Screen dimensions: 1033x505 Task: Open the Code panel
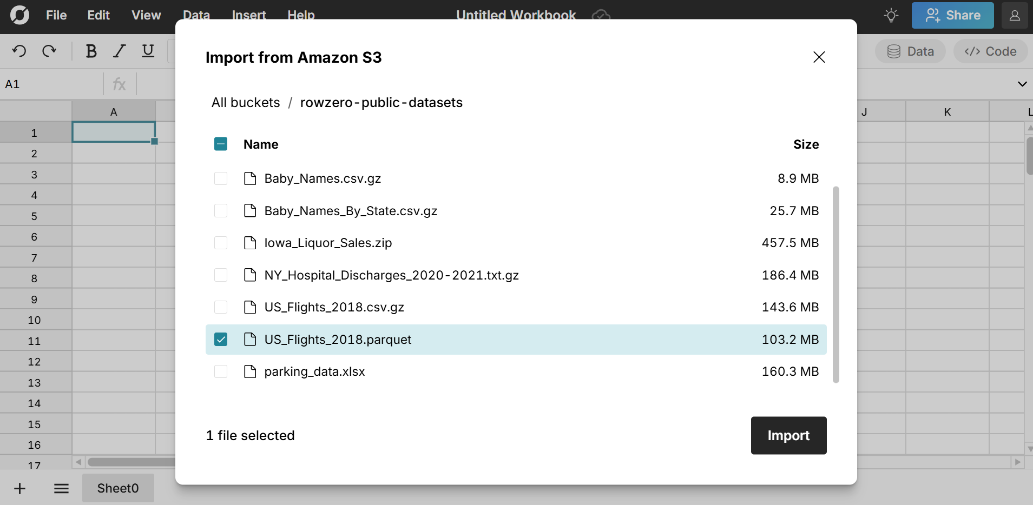click(x=990, y=51)
